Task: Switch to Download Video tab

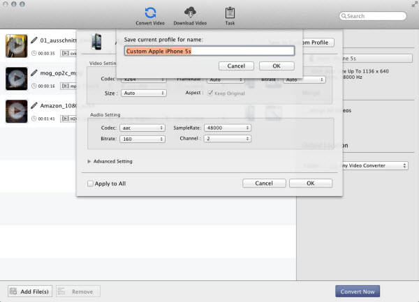Action: (x=190, y=16)
